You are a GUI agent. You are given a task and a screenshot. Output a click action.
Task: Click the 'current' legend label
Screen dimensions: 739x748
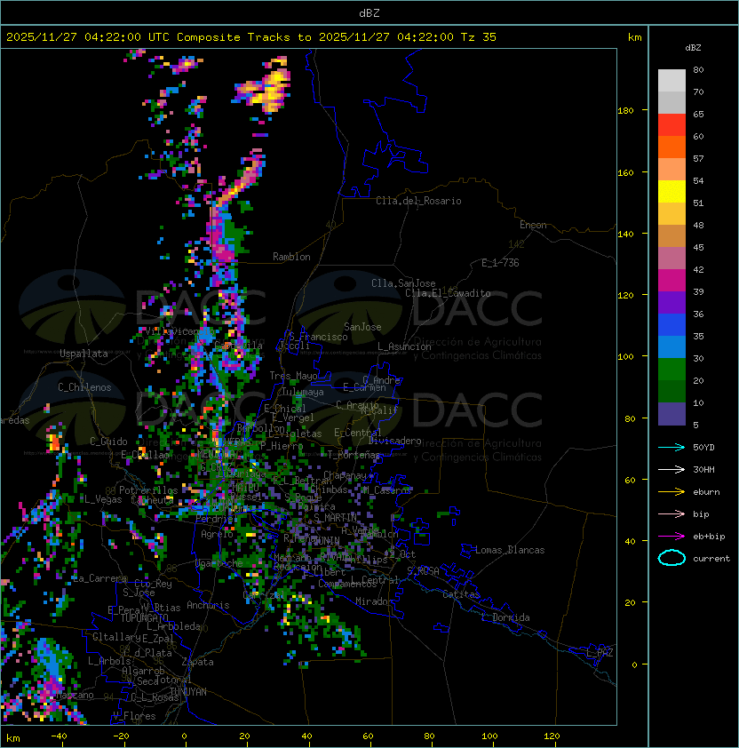click(711, 559)
